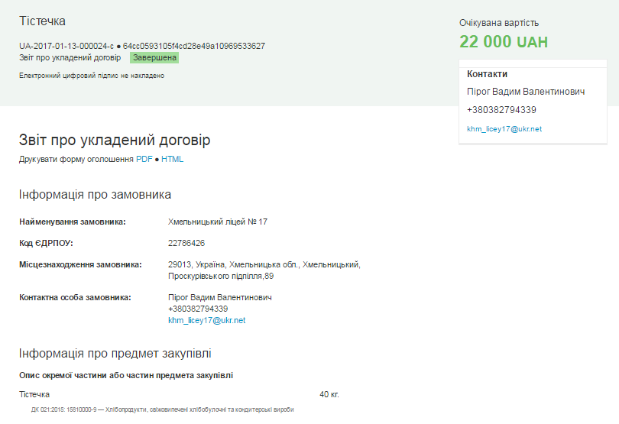
Task: Click the 22 000 UAH expected value
Action: [504, 41]
